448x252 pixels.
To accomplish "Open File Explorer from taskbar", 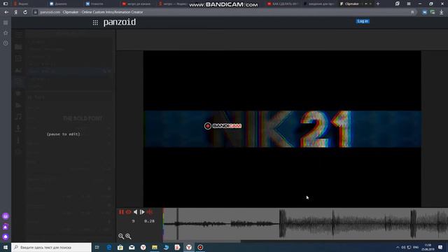I will coord(155,247).
